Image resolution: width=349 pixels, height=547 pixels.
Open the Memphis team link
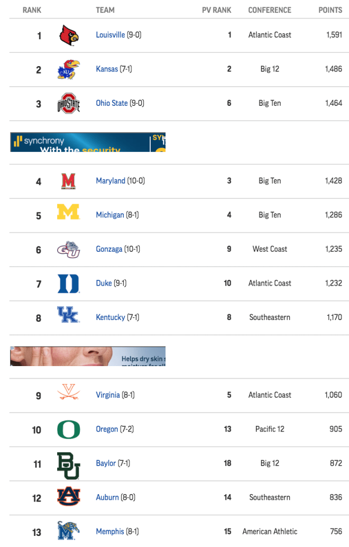[x=110, y=532]
